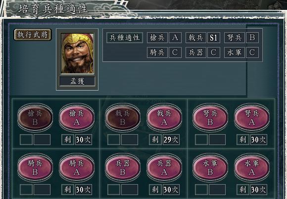Choose the 騎兵 A training button
This screenshot has height=199, width=287.
click(x=77, y=167)
